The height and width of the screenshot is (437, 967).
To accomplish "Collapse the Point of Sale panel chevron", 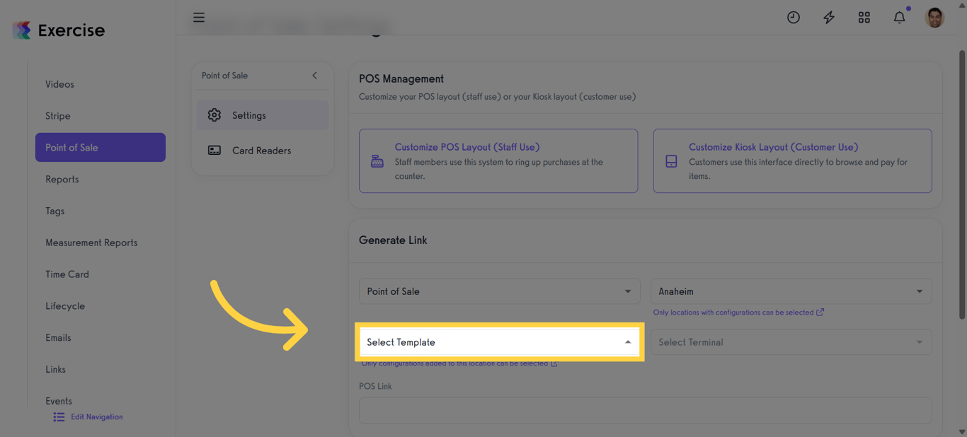I will (x=314, y=75).
